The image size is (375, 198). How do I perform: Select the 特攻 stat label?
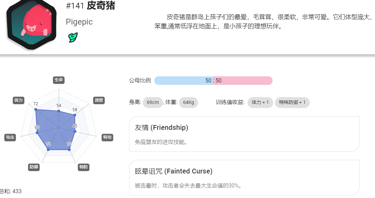[107, 137]
